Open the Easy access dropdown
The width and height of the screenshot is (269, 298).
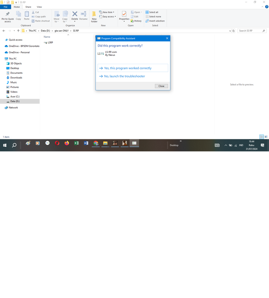[x=108, y=16]
